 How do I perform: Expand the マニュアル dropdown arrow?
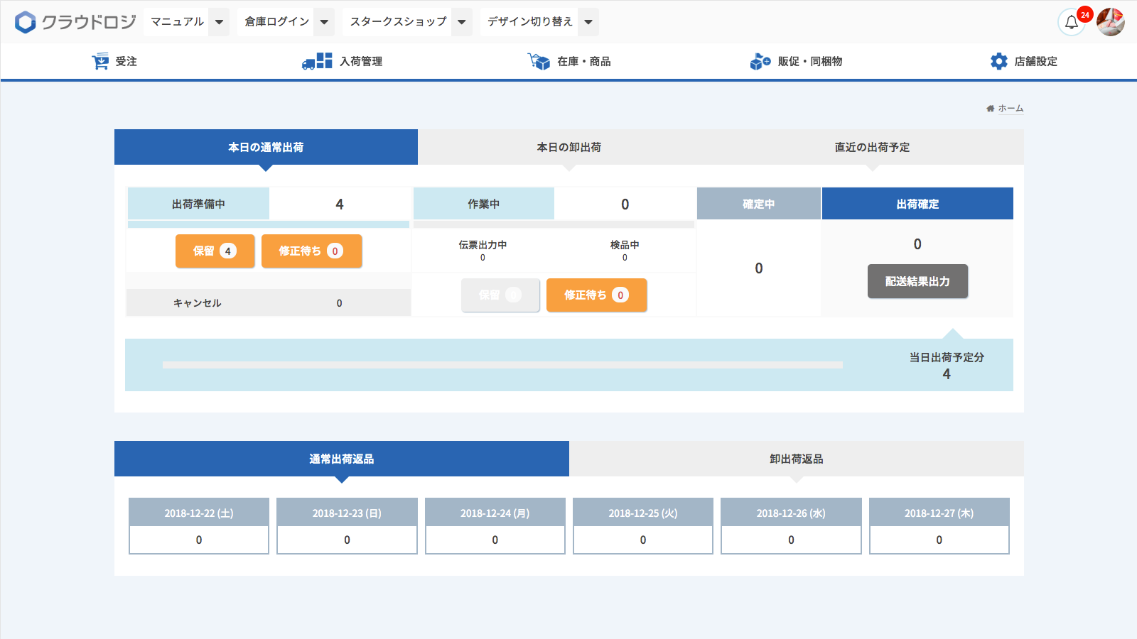220,22
